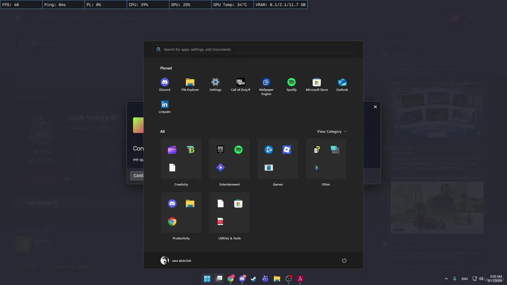Focus the Start menu search box
The width and height of the screenshot is (507, 285).
tap(253, 49)
